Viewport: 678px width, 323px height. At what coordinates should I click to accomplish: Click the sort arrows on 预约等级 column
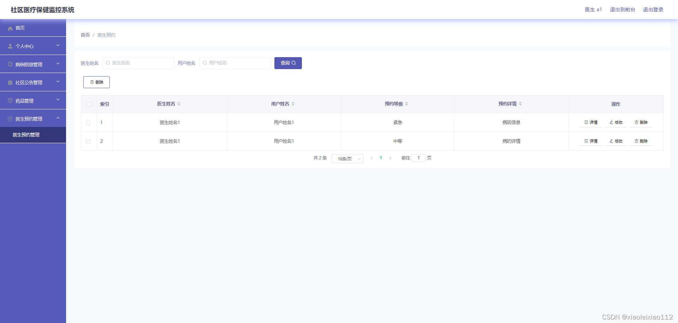pos(407,104)
